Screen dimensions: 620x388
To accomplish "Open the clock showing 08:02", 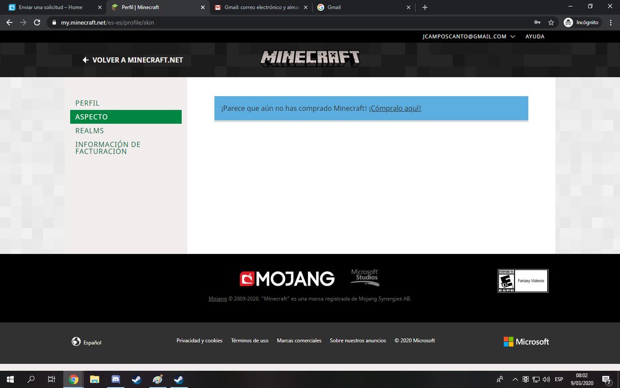I will coord(582,379).
